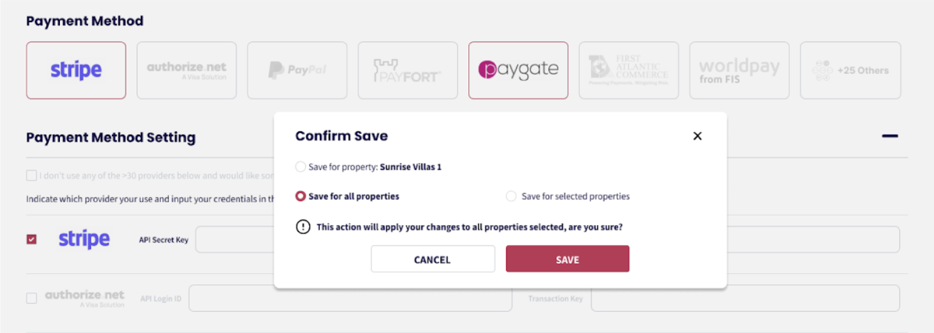This screenshot has width=934, height=333.
Task: Collapse the Payment Method Setting section
Action: click(890, 137)
